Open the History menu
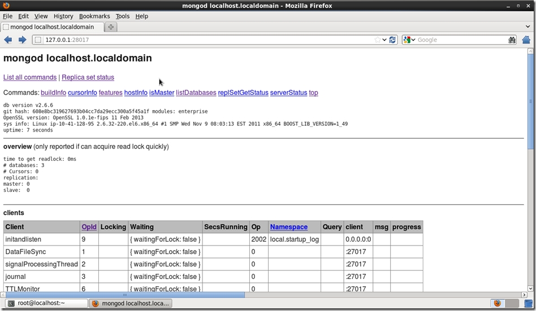The height and width of the screenshot is (311, 536). point(63,16)
